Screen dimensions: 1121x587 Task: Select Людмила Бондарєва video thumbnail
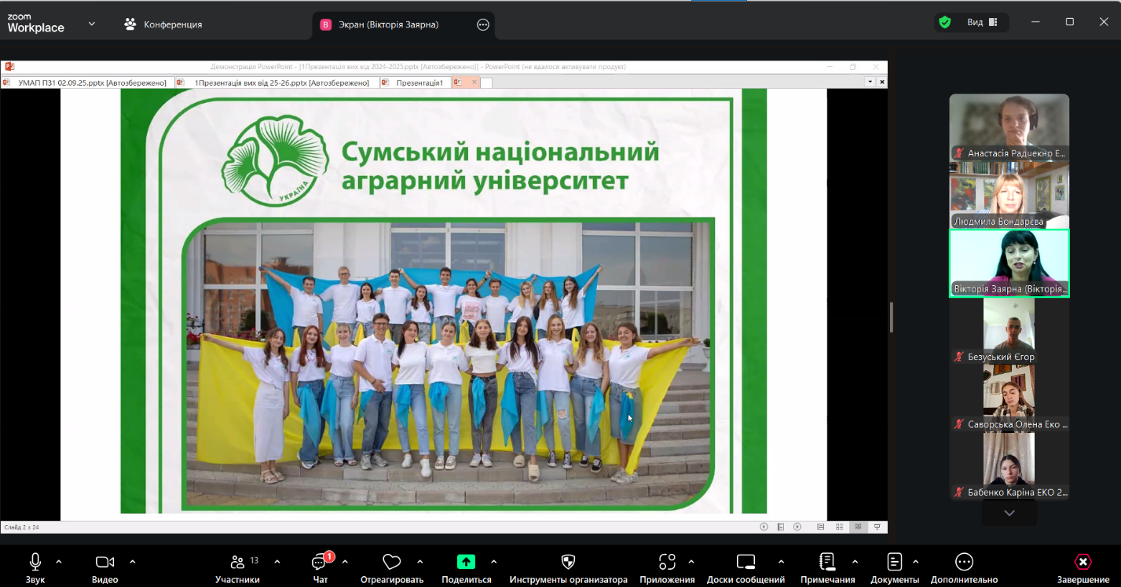click(x=1009, y=195)
